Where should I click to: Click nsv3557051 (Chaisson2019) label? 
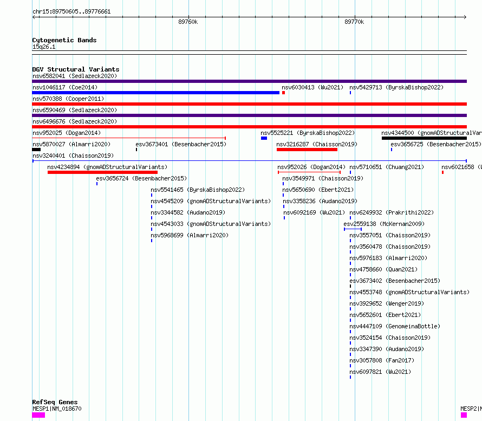pos(390,235)
